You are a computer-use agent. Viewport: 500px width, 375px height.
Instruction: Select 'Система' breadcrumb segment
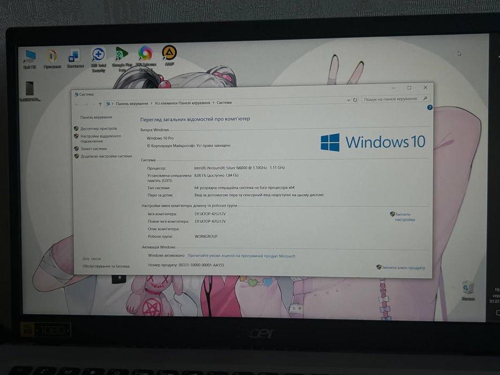pyautogui.click(x=224, y=103)
